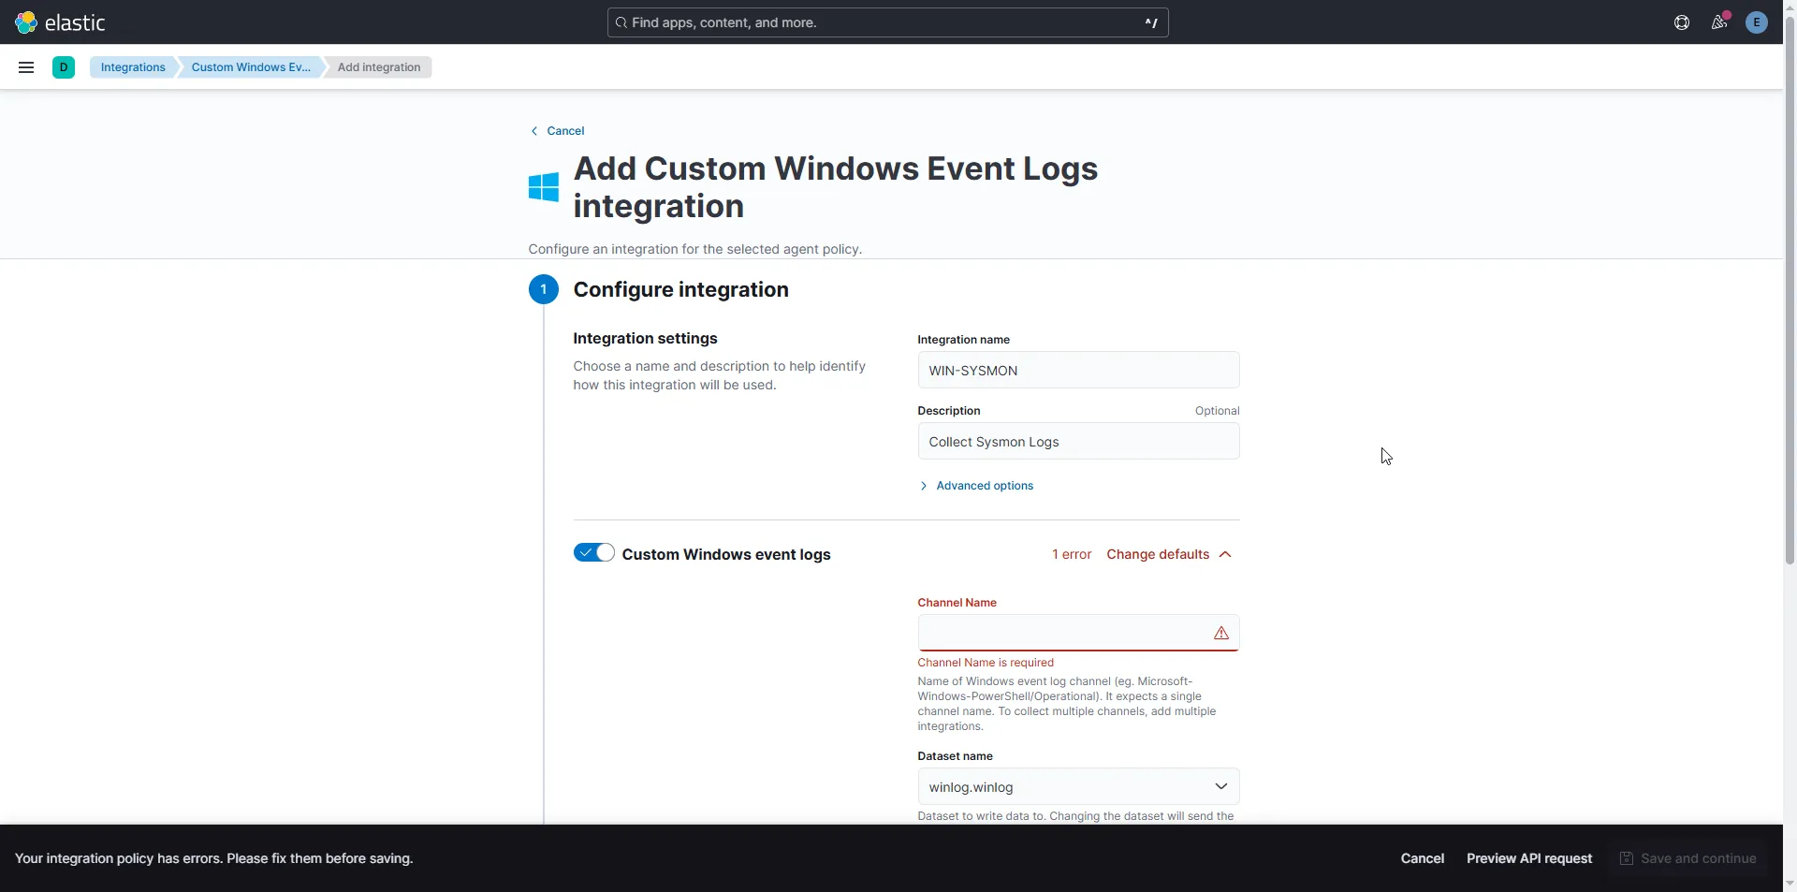Open the newsfeed notifications icon

[x=1718, y=22]
